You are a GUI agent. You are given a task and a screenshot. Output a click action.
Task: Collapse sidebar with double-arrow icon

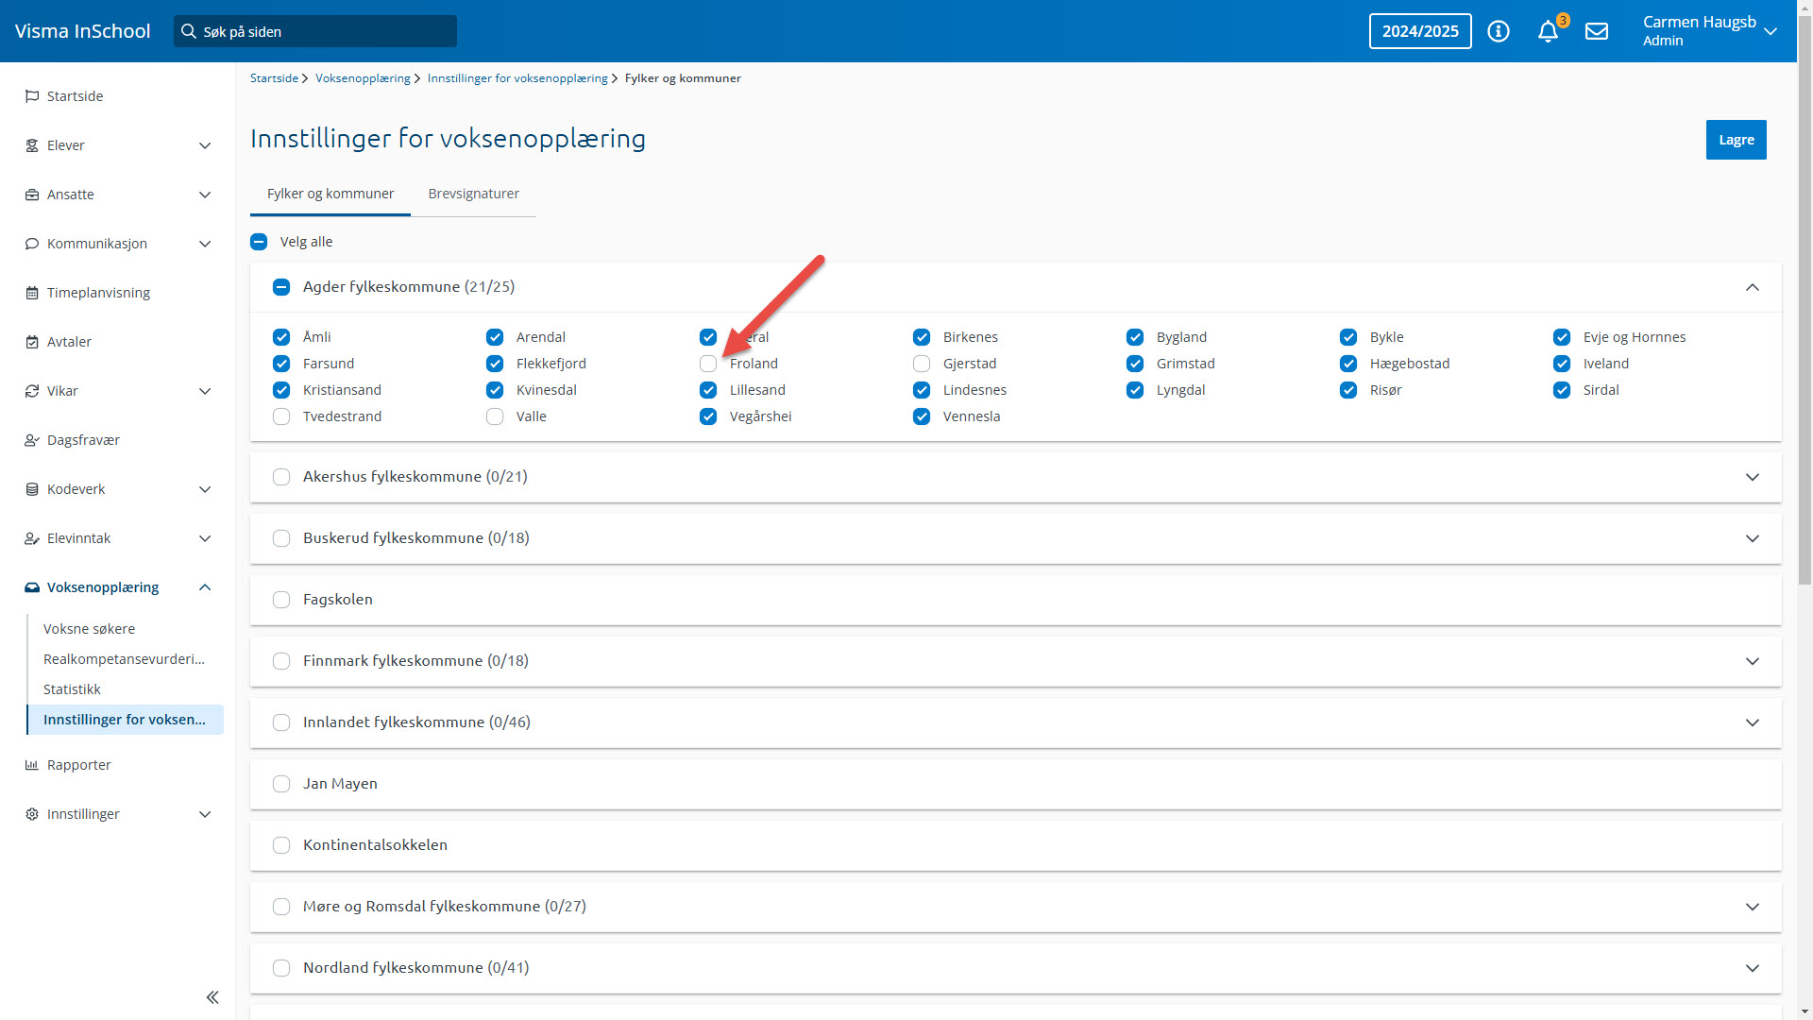point(212,997)
